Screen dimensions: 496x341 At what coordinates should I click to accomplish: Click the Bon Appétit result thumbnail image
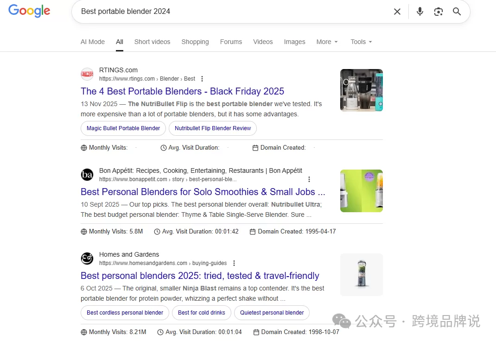click(361, 191)
